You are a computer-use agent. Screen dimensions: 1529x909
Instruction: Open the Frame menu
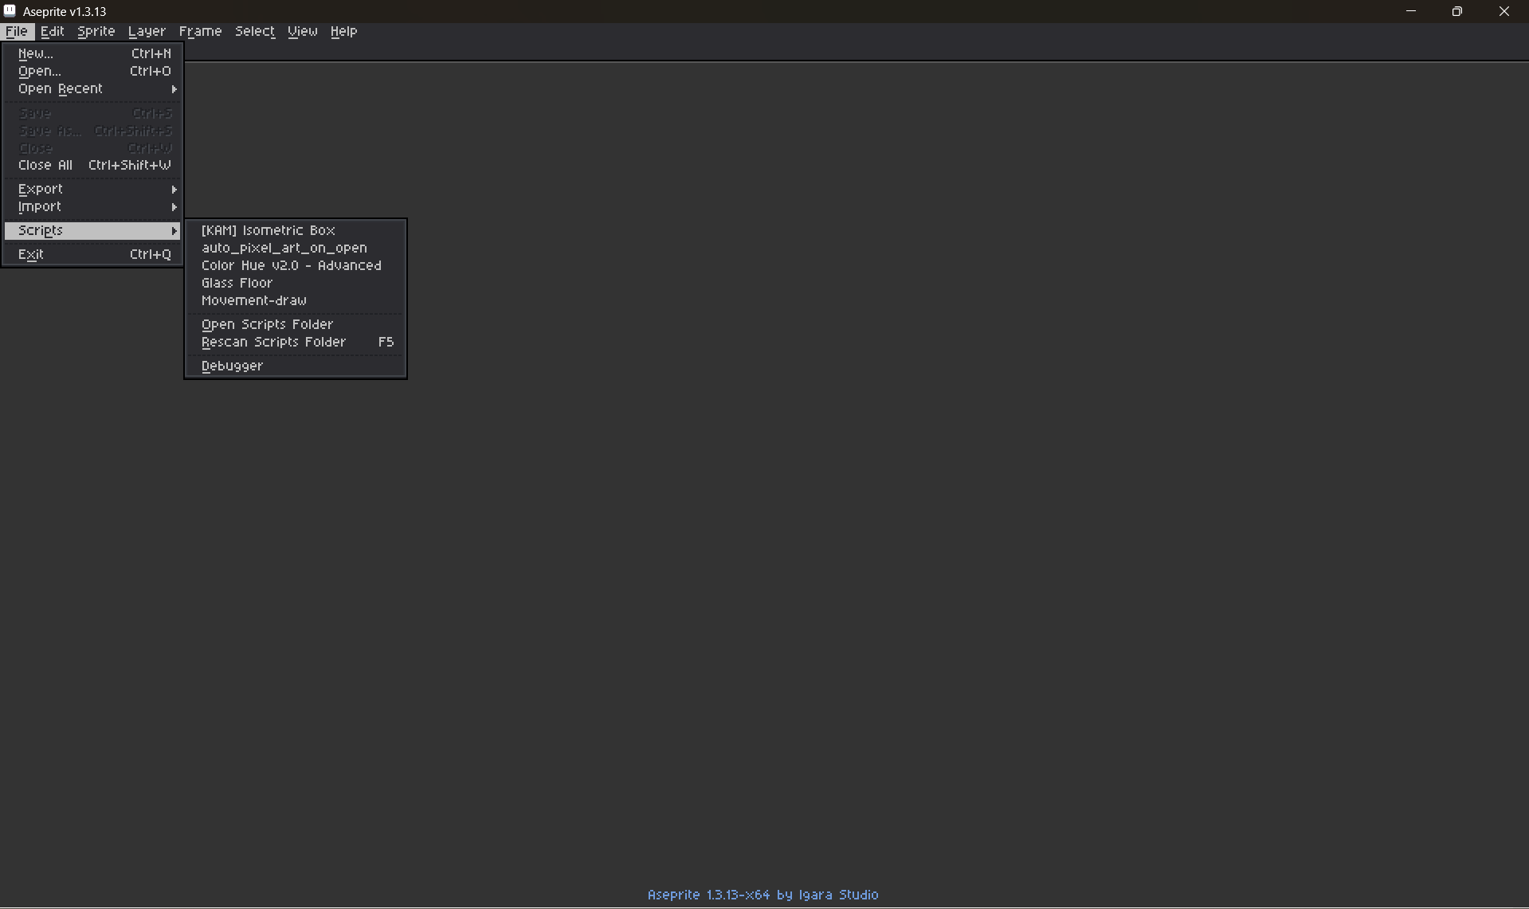[200, 31]
